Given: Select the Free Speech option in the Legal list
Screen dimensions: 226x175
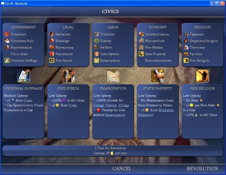Looking at the screenshot, I should pyautogui.click(x=64, y=61).
